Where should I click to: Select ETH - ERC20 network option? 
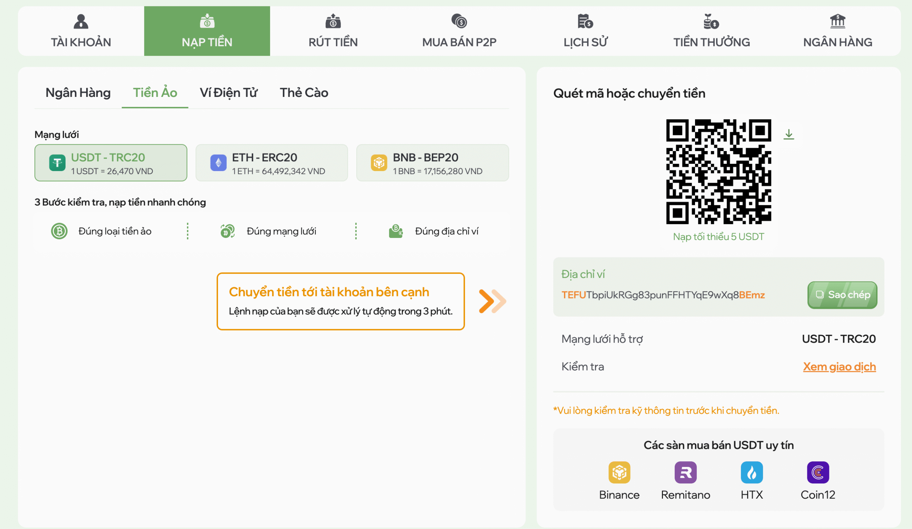pyautogui.click(x=271, y=163)
